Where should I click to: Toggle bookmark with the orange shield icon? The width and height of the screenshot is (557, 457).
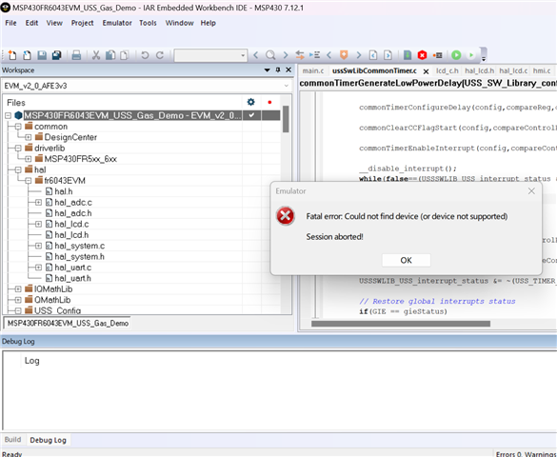pos(344,55)
